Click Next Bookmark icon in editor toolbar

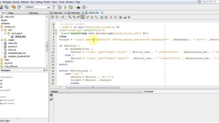pyautogui.click(x=92, y=17)
